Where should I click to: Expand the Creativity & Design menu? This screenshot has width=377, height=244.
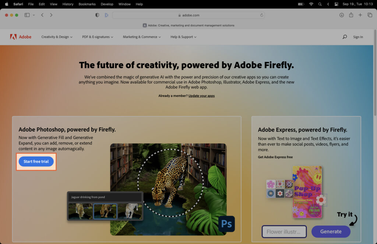tap(57, 37)
